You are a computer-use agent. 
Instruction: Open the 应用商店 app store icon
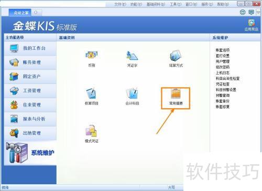click(x=252, y=25)
